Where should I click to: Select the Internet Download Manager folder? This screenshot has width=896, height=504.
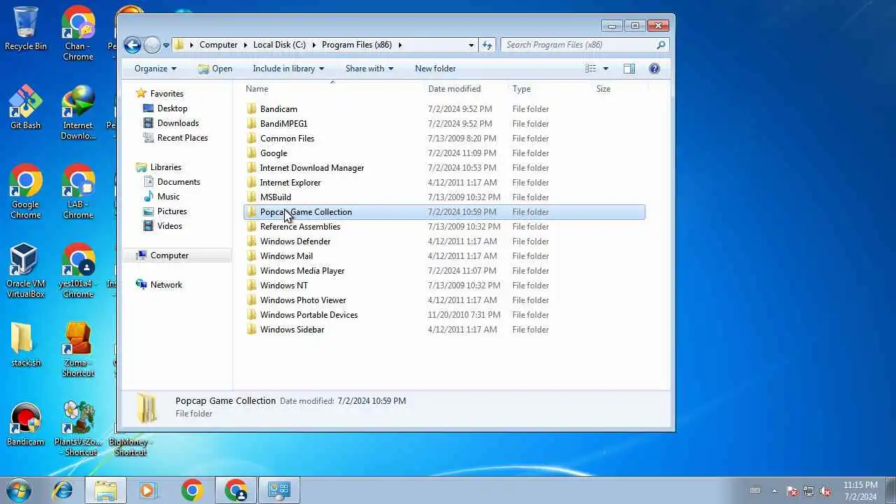pyautogui.click(x=312, y=168)
